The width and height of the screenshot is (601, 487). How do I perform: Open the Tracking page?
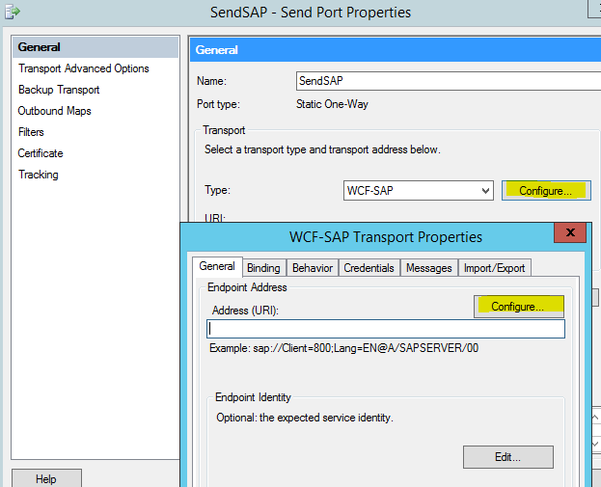pyautogui.click(x=39, y=175)
